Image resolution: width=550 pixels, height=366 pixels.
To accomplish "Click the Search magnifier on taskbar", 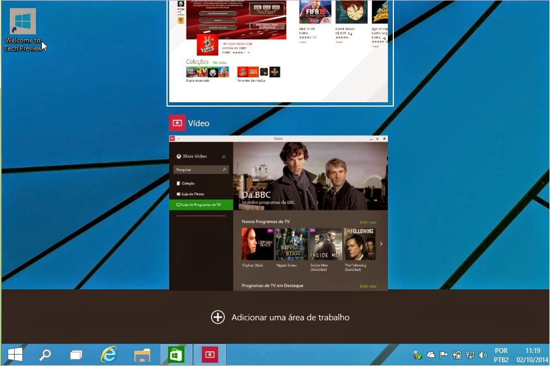I will pyautogui.click(x=45, y=355).
